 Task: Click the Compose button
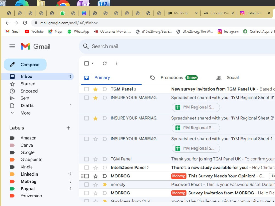coord(25,65)
